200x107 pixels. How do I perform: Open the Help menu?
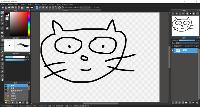coord(71,4)
